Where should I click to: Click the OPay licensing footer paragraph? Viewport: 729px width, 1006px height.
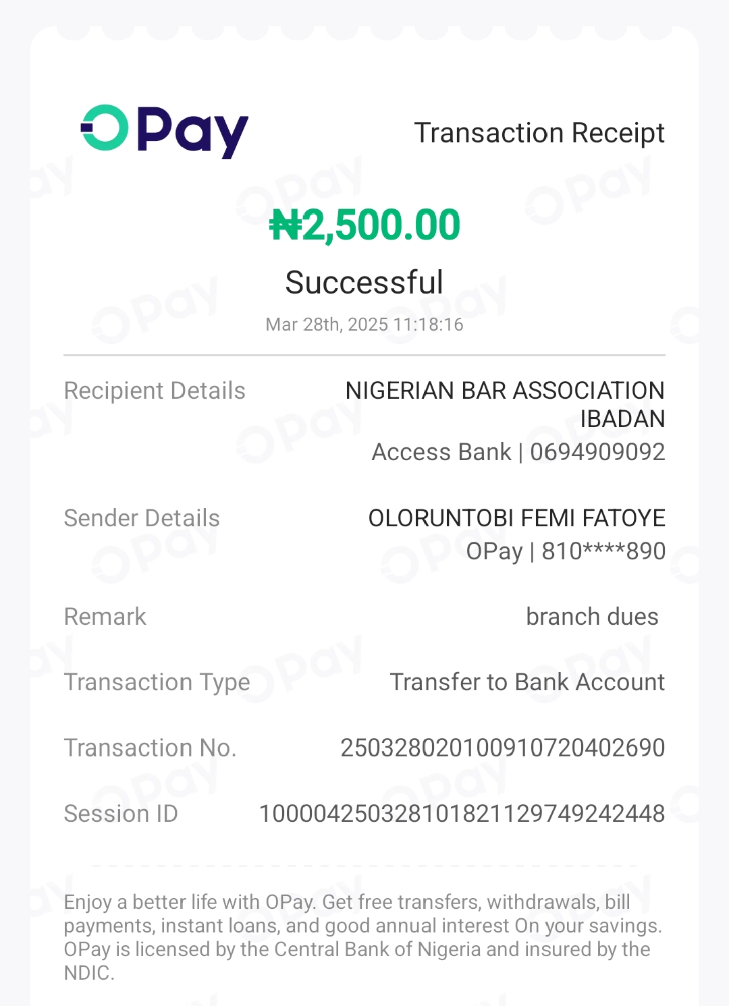point(363,937)
